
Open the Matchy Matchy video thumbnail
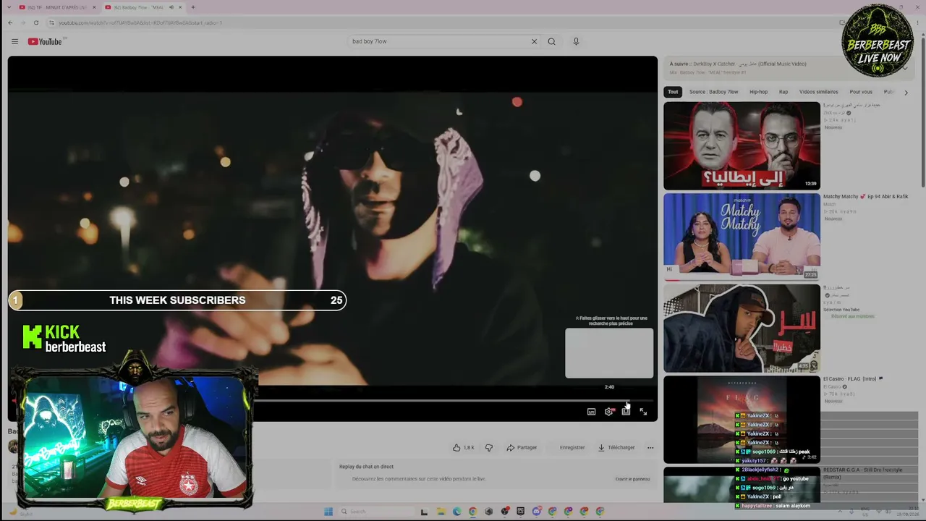[742, 237]
